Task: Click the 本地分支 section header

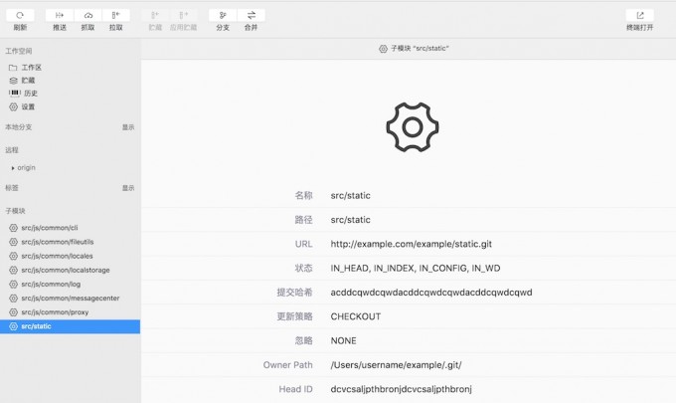Action: click(x=19, y=127)
